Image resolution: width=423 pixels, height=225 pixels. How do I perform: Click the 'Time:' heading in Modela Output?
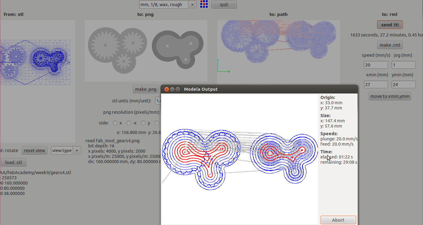tap(326, 152)
